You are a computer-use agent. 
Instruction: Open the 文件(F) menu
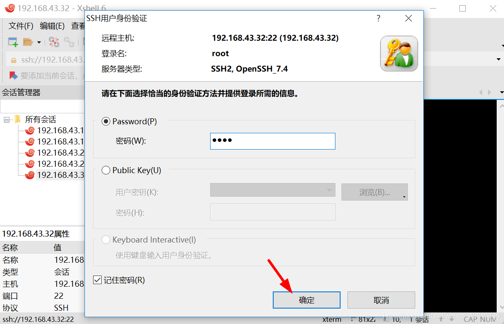click(x=21, y=26)
